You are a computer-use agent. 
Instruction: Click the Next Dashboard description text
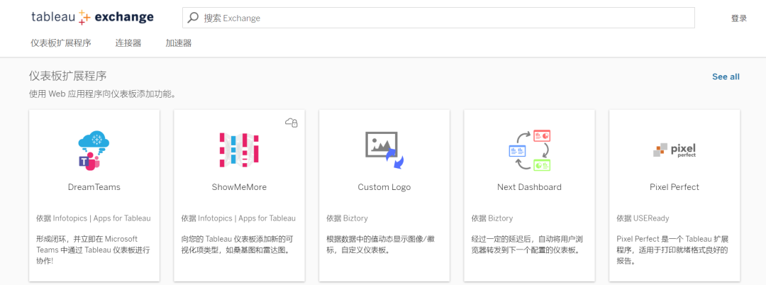(526, 245)
